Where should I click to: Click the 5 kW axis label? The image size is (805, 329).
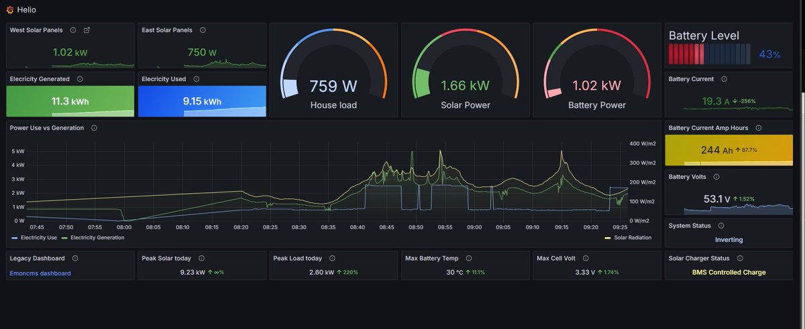click(18, 151)
